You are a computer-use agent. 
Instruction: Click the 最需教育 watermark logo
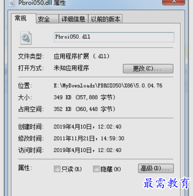[167, 183]
